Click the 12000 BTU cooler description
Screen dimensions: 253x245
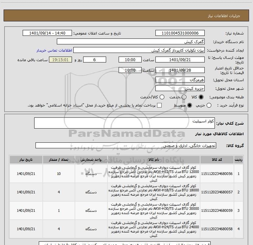tap(154, 174)
